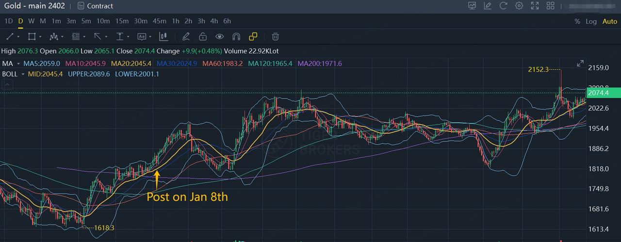
Task: Toggle percent scale mode
Action: [x=577, y=21]
